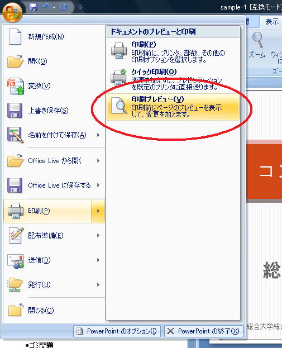Choose クイック印刷(Q) quick print entry

(173, 80)
